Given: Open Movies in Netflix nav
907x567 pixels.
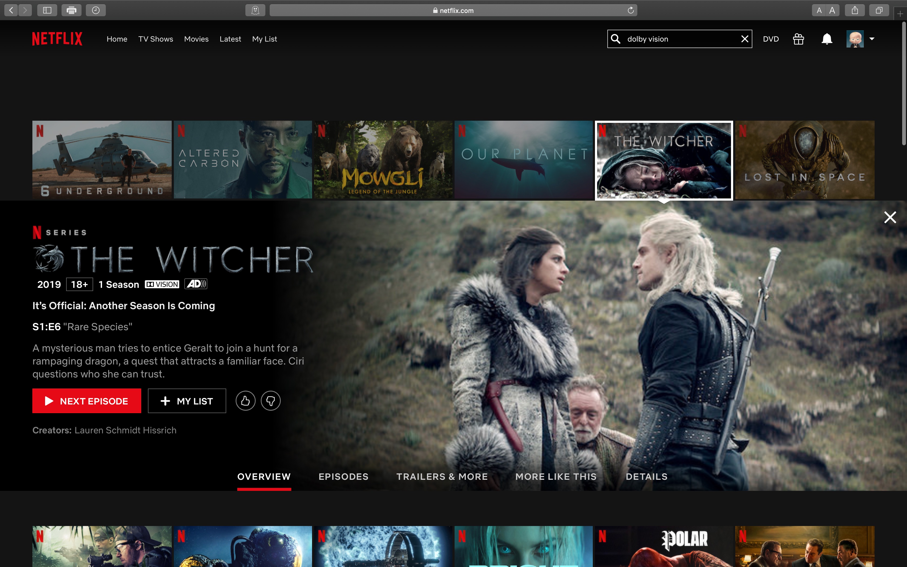Looking at the screenshot, I should (x=197, y=39).
